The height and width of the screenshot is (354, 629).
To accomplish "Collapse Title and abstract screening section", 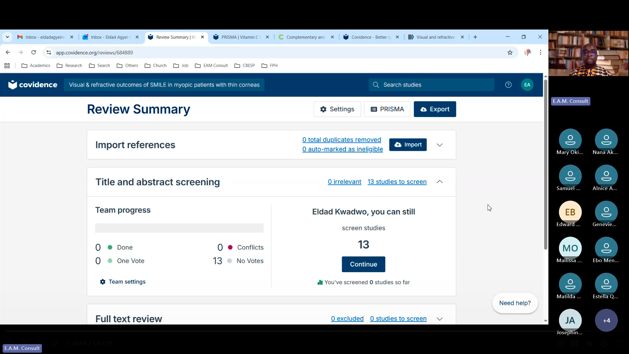I will [439, 182].
